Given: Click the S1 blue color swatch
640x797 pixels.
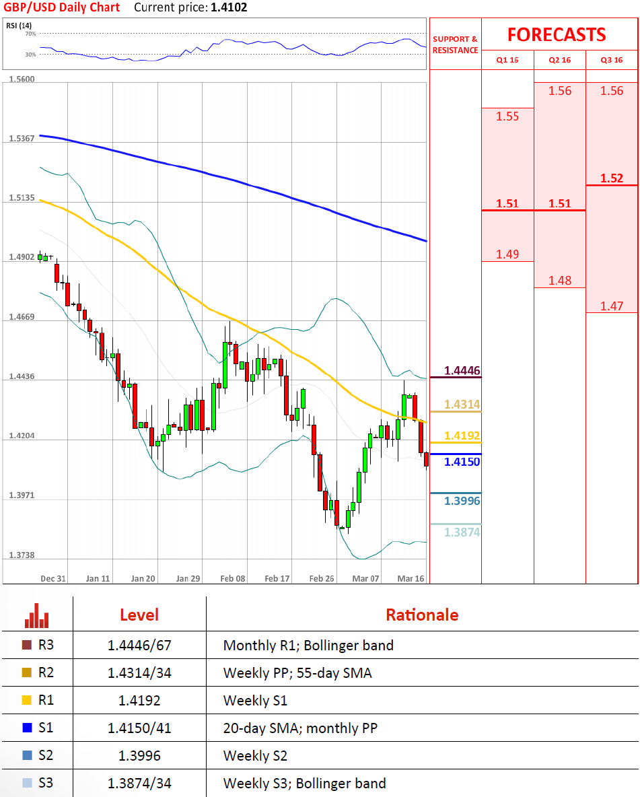Looking at the screenshot, I should point(27,728).
